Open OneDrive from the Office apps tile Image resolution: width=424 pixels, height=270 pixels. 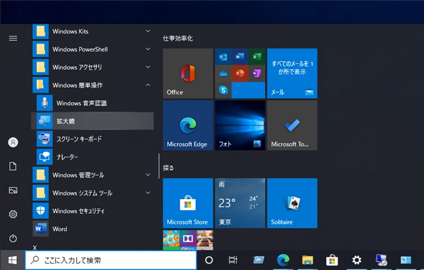click(x=223, y=73)
